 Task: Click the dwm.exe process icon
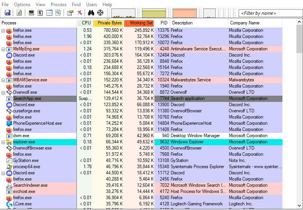(x=9, y=136)
